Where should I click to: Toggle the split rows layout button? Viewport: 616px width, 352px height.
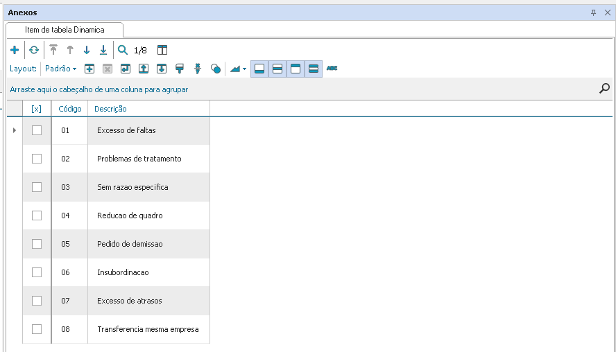pos(277,69)
